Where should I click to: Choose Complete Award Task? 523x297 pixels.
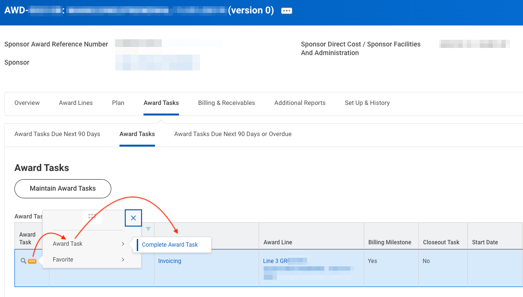point(170,245)
